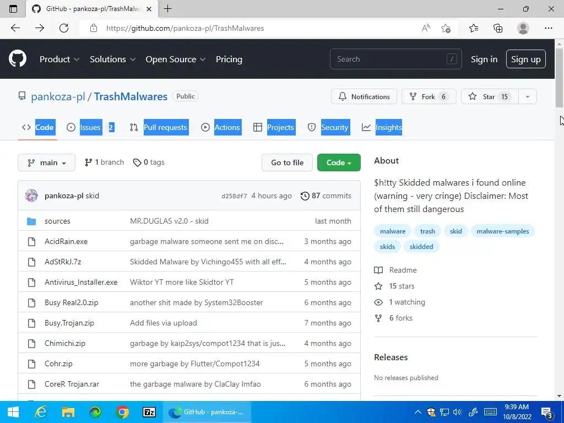The height and width of the screenshot is (423, 564).
Task: Open Read Aloud icon in address bar
Action: click(426, 28)
